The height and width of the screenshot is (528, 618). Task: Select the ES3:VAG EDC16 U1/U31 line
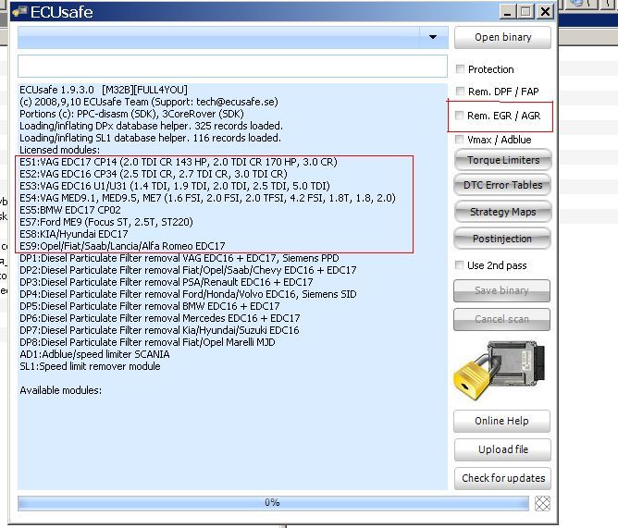pyautogui.click(x=175, y=186)
